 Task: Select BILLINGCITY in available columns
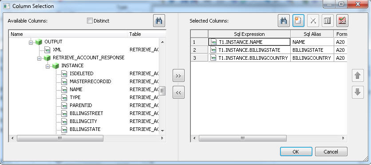(83, 121)
